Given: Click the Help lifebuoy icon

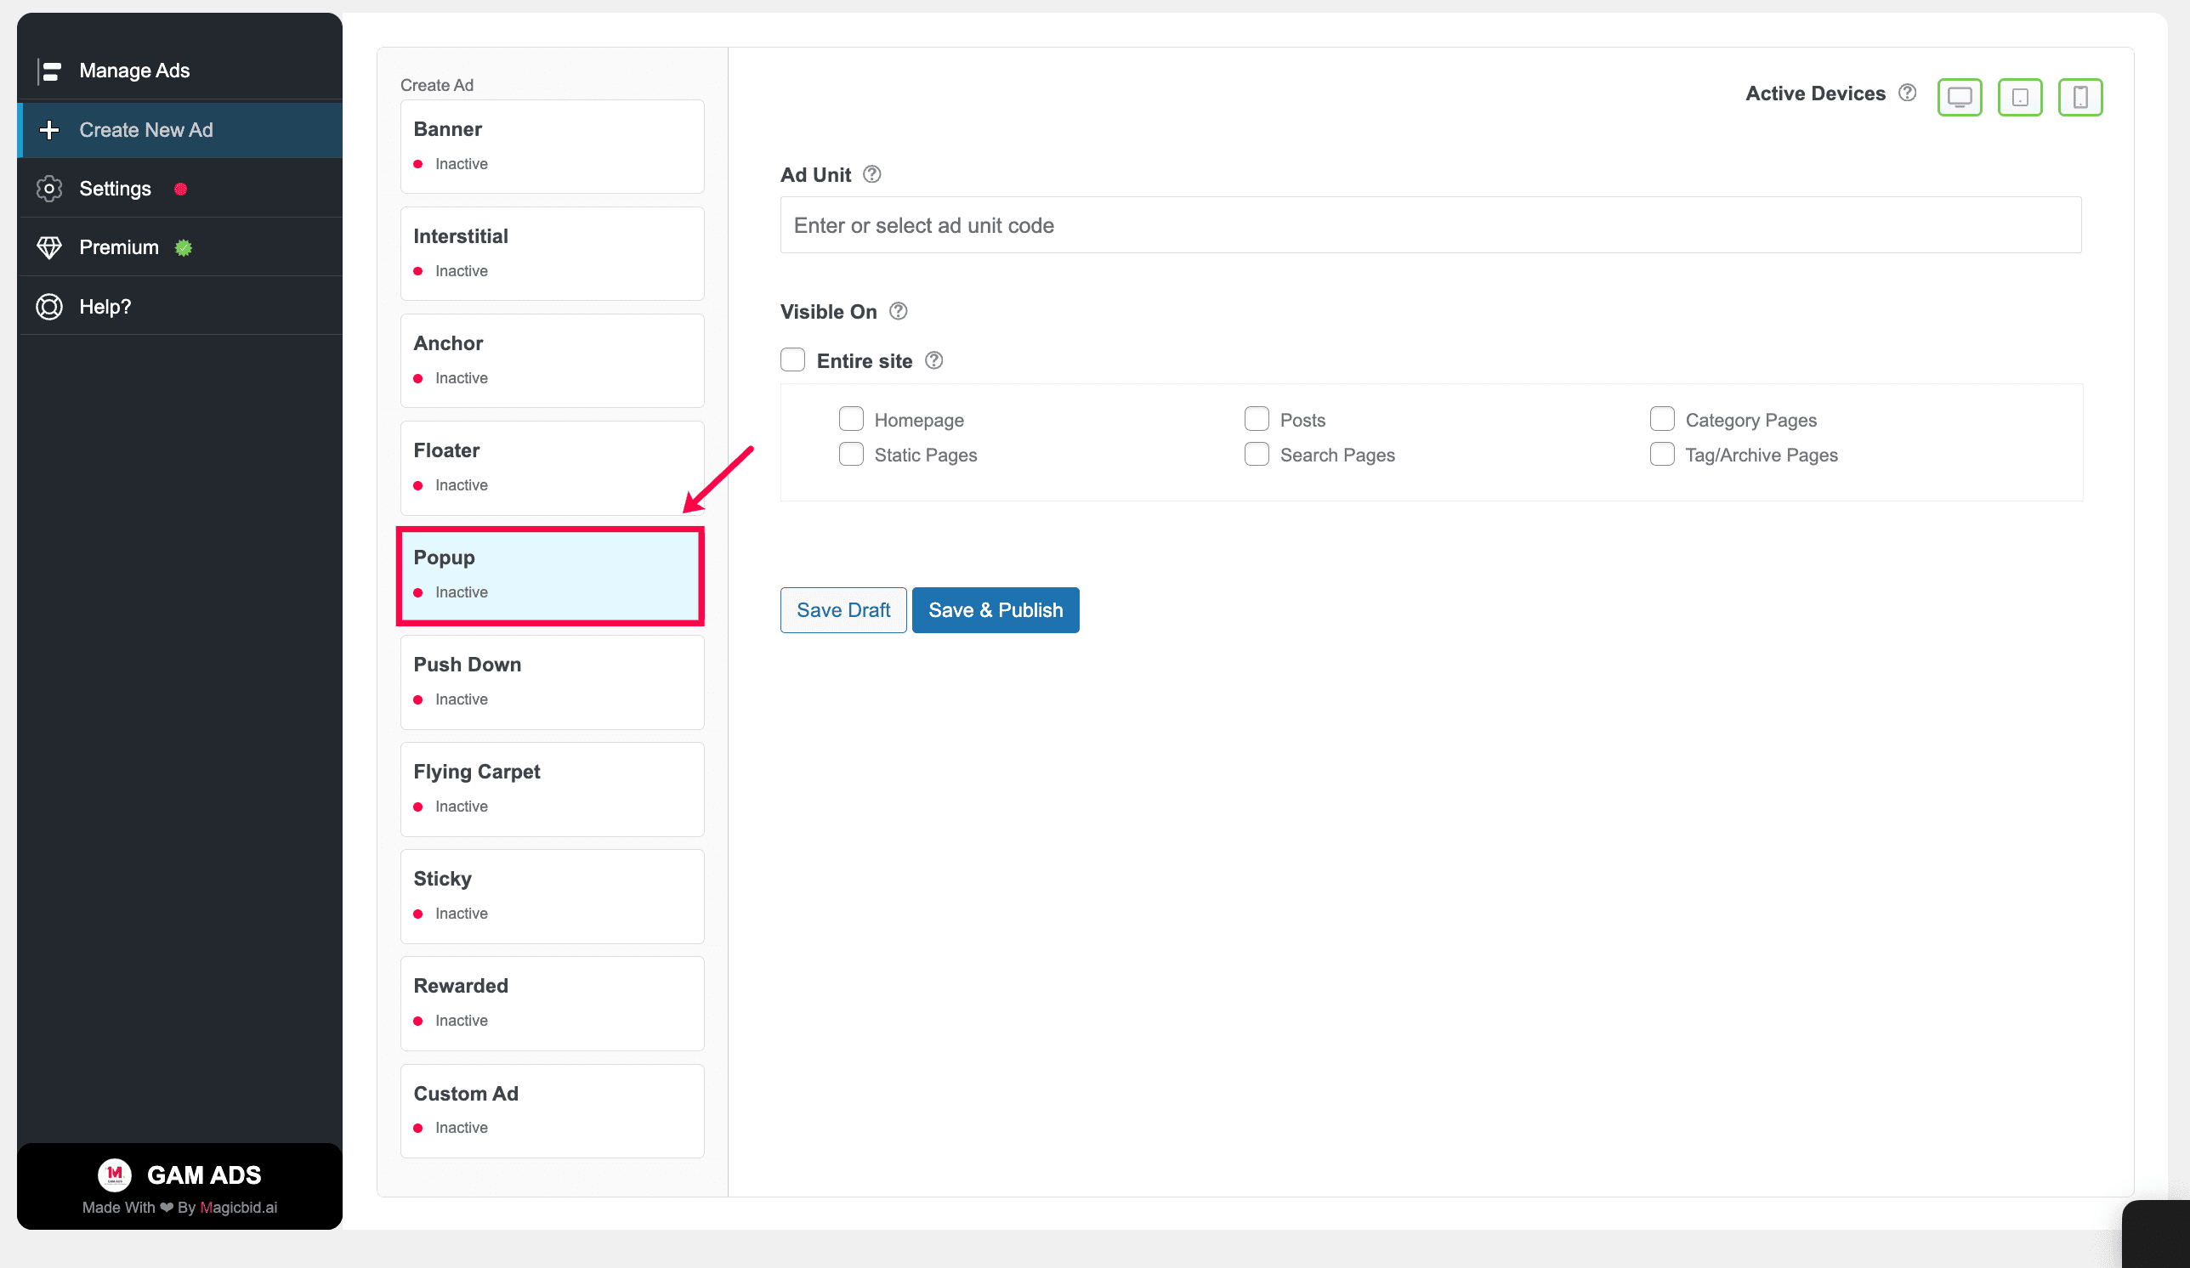Looking at the screenshot, I should pos(49,307).
